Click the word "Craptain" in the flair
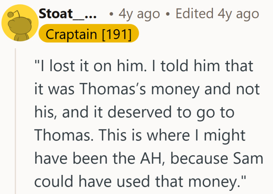The image size is (273, 194). tap(71, 34)
